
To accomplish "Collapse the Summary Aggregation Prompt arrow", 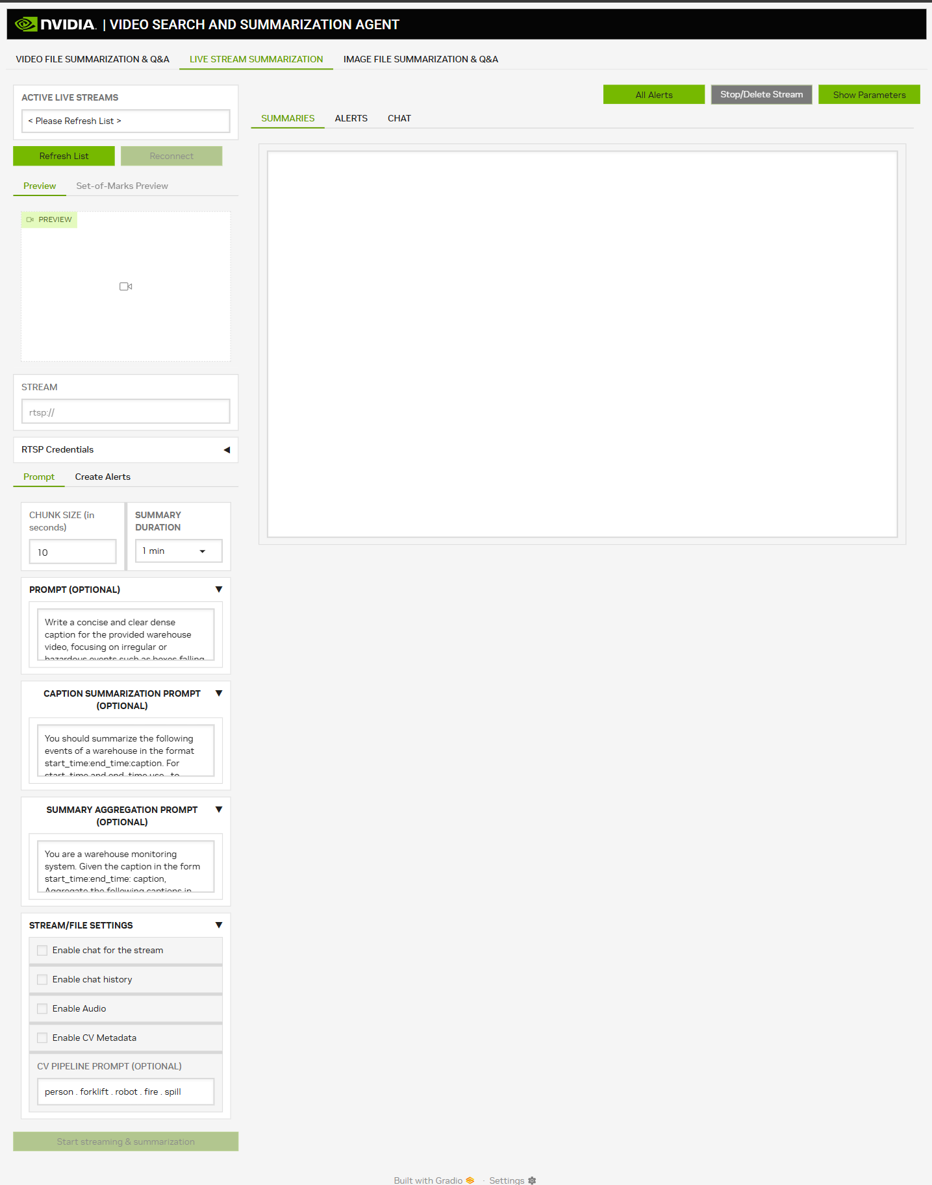I will point(219,810).
